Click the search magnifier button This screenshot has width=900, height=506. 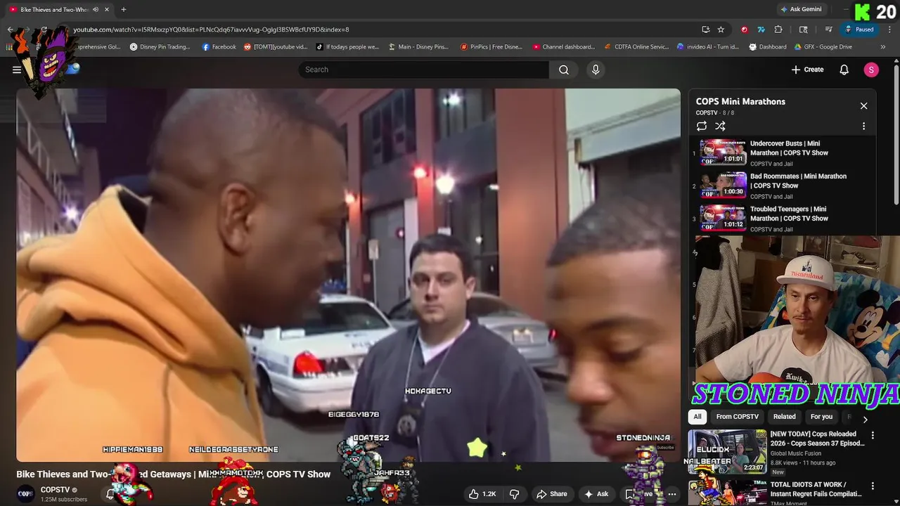pyautogui.click(x=564, y=70)
